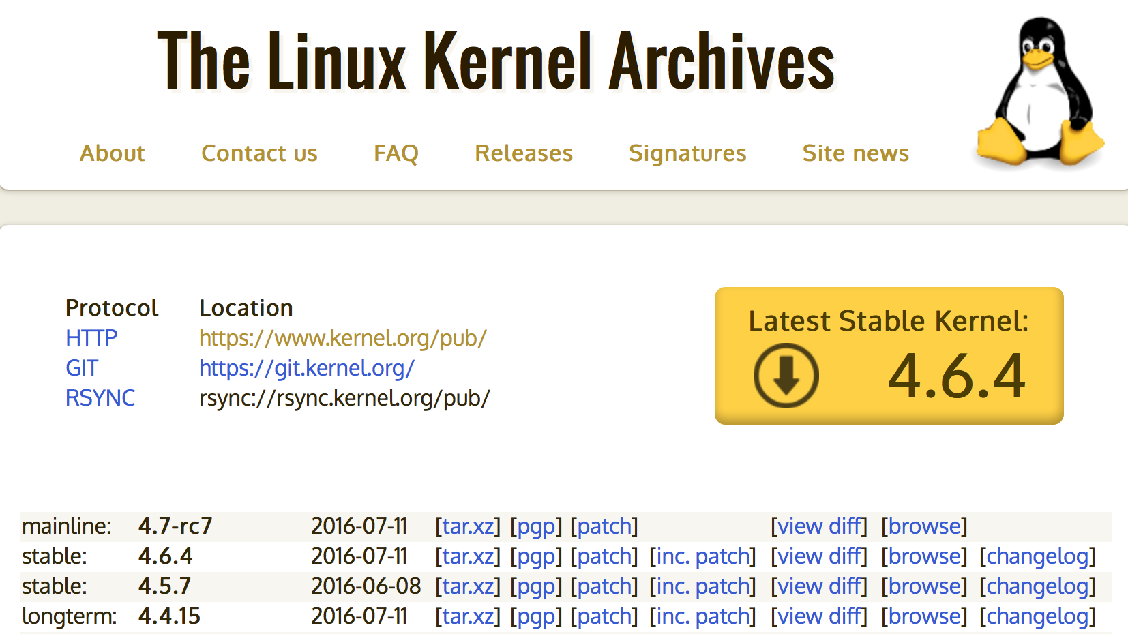1128x634 pixels.
Task: Download tar.xz for longterm 4.4.15
Action: 468,616
